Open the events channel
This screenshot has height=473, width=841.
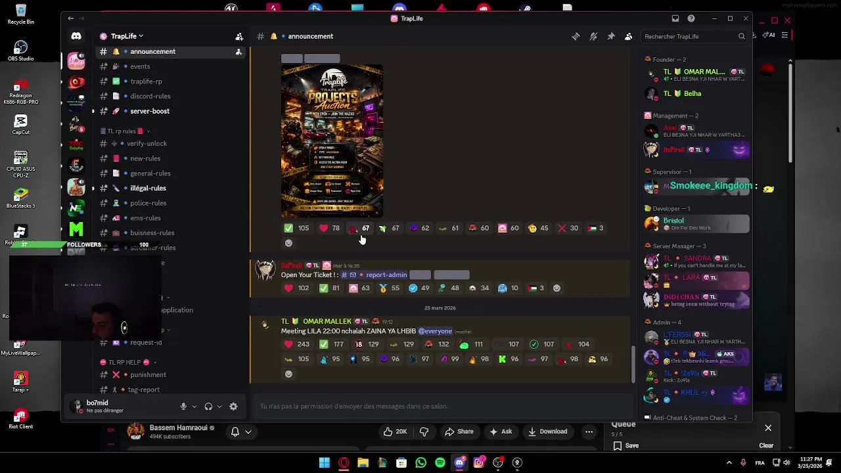pos(139,66)
